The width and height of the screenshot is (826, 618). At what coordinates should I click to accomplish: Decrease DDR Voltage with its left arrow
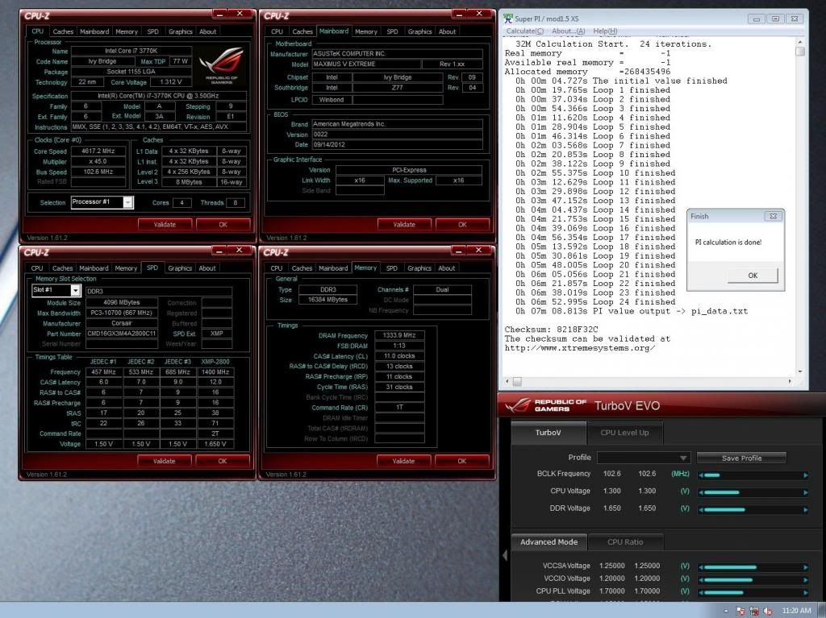[x=701, y=509]
